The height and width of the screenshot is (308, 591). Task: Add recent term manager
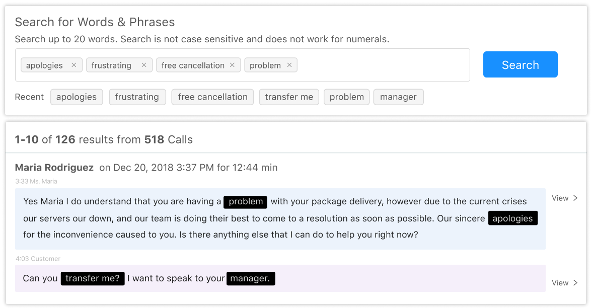tap(398, 97)
